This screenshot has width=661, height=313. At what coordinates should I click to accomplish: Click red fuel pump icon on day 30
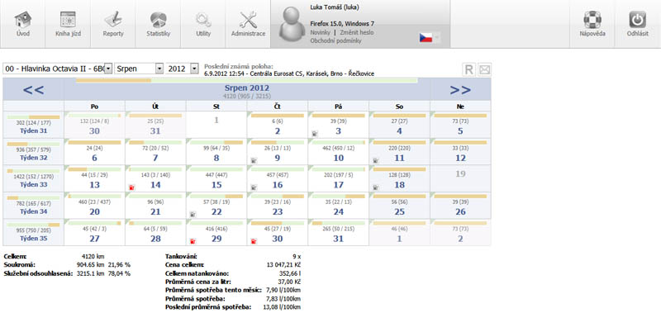(254, 241)
